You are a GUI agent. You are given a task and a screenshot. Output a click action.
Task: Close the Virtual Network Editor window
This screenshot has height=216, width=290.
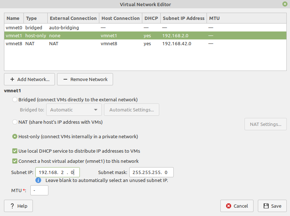(x=285, y=4)
